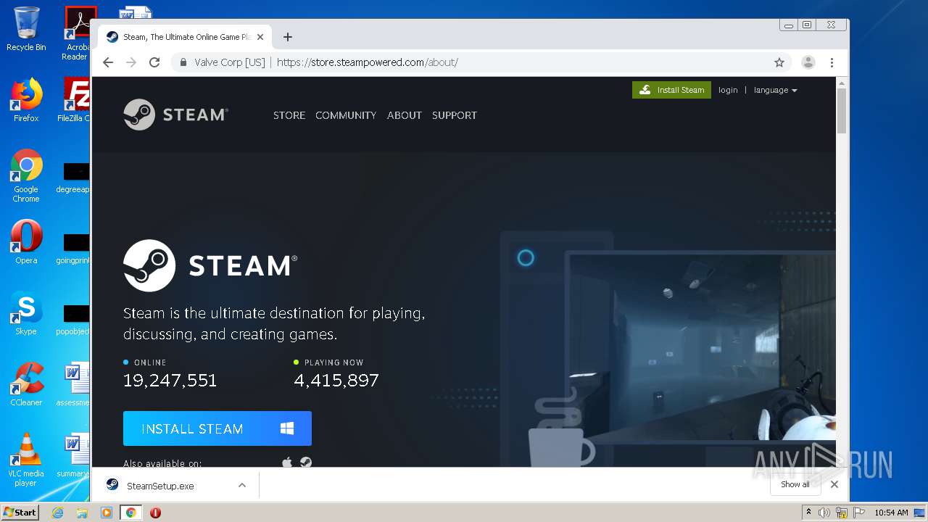Click the red Opera taskbar icon

155,513
